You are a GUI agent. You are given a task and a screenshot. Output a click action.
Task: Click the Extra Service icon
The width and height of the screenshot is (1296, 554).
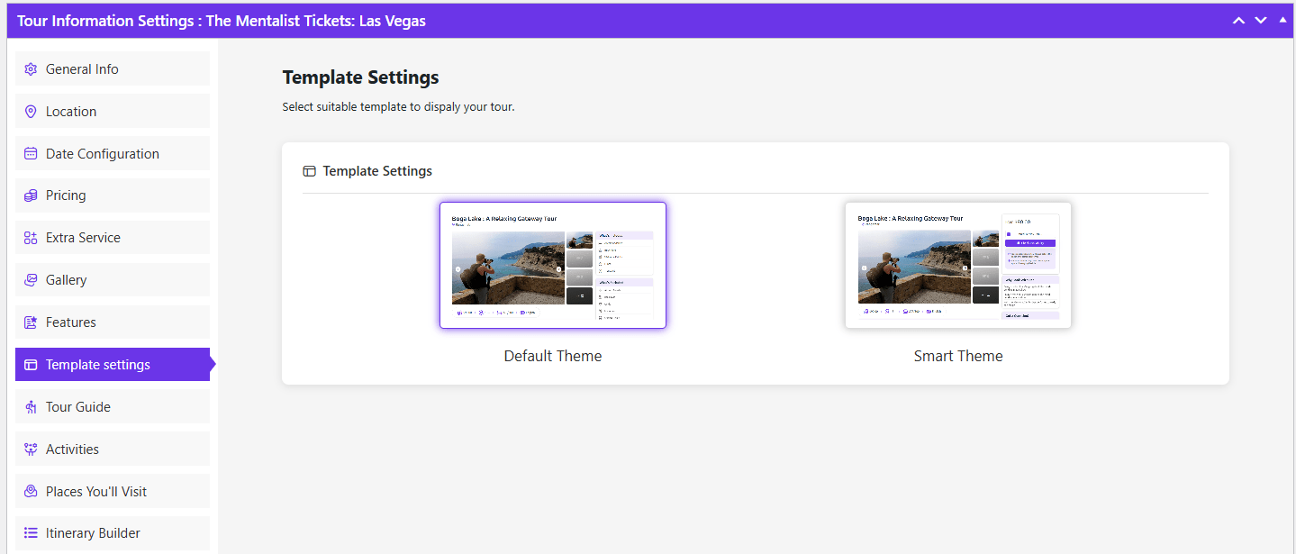point(31,238)
